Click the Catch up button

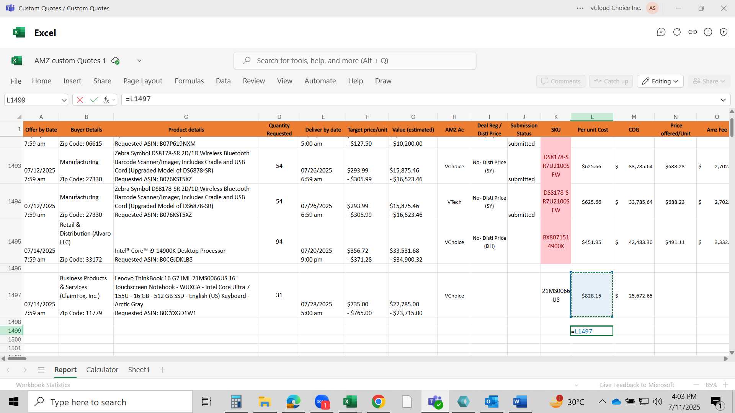coord(611,81)
